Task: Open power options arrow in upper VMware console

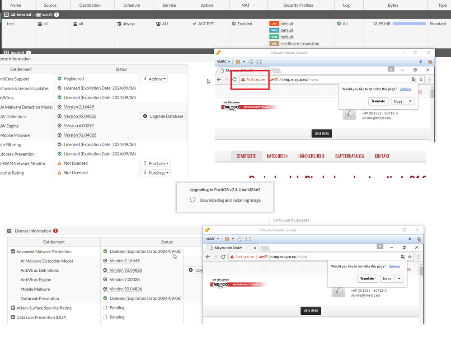Action: coord(244,62)
